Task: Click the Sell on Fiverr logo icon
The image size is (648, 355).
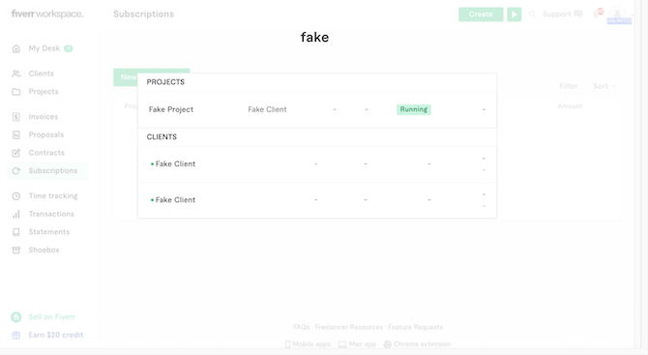Action: tap(16, 317)
